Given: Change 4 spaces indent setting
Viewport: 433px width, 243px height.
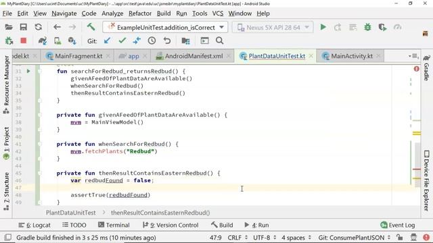Looking at the screenshot, I should click(x=296, y=238).
